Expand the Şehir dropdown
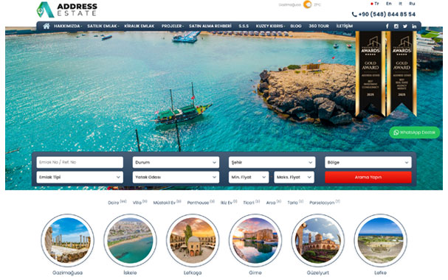448x280 pixels. coord(272,162)
